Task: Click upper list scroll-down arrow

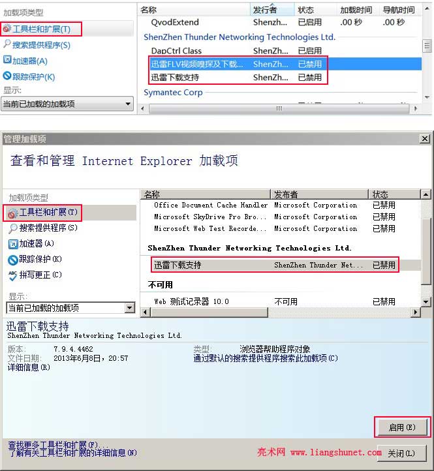Action: (x=427, y=97)
